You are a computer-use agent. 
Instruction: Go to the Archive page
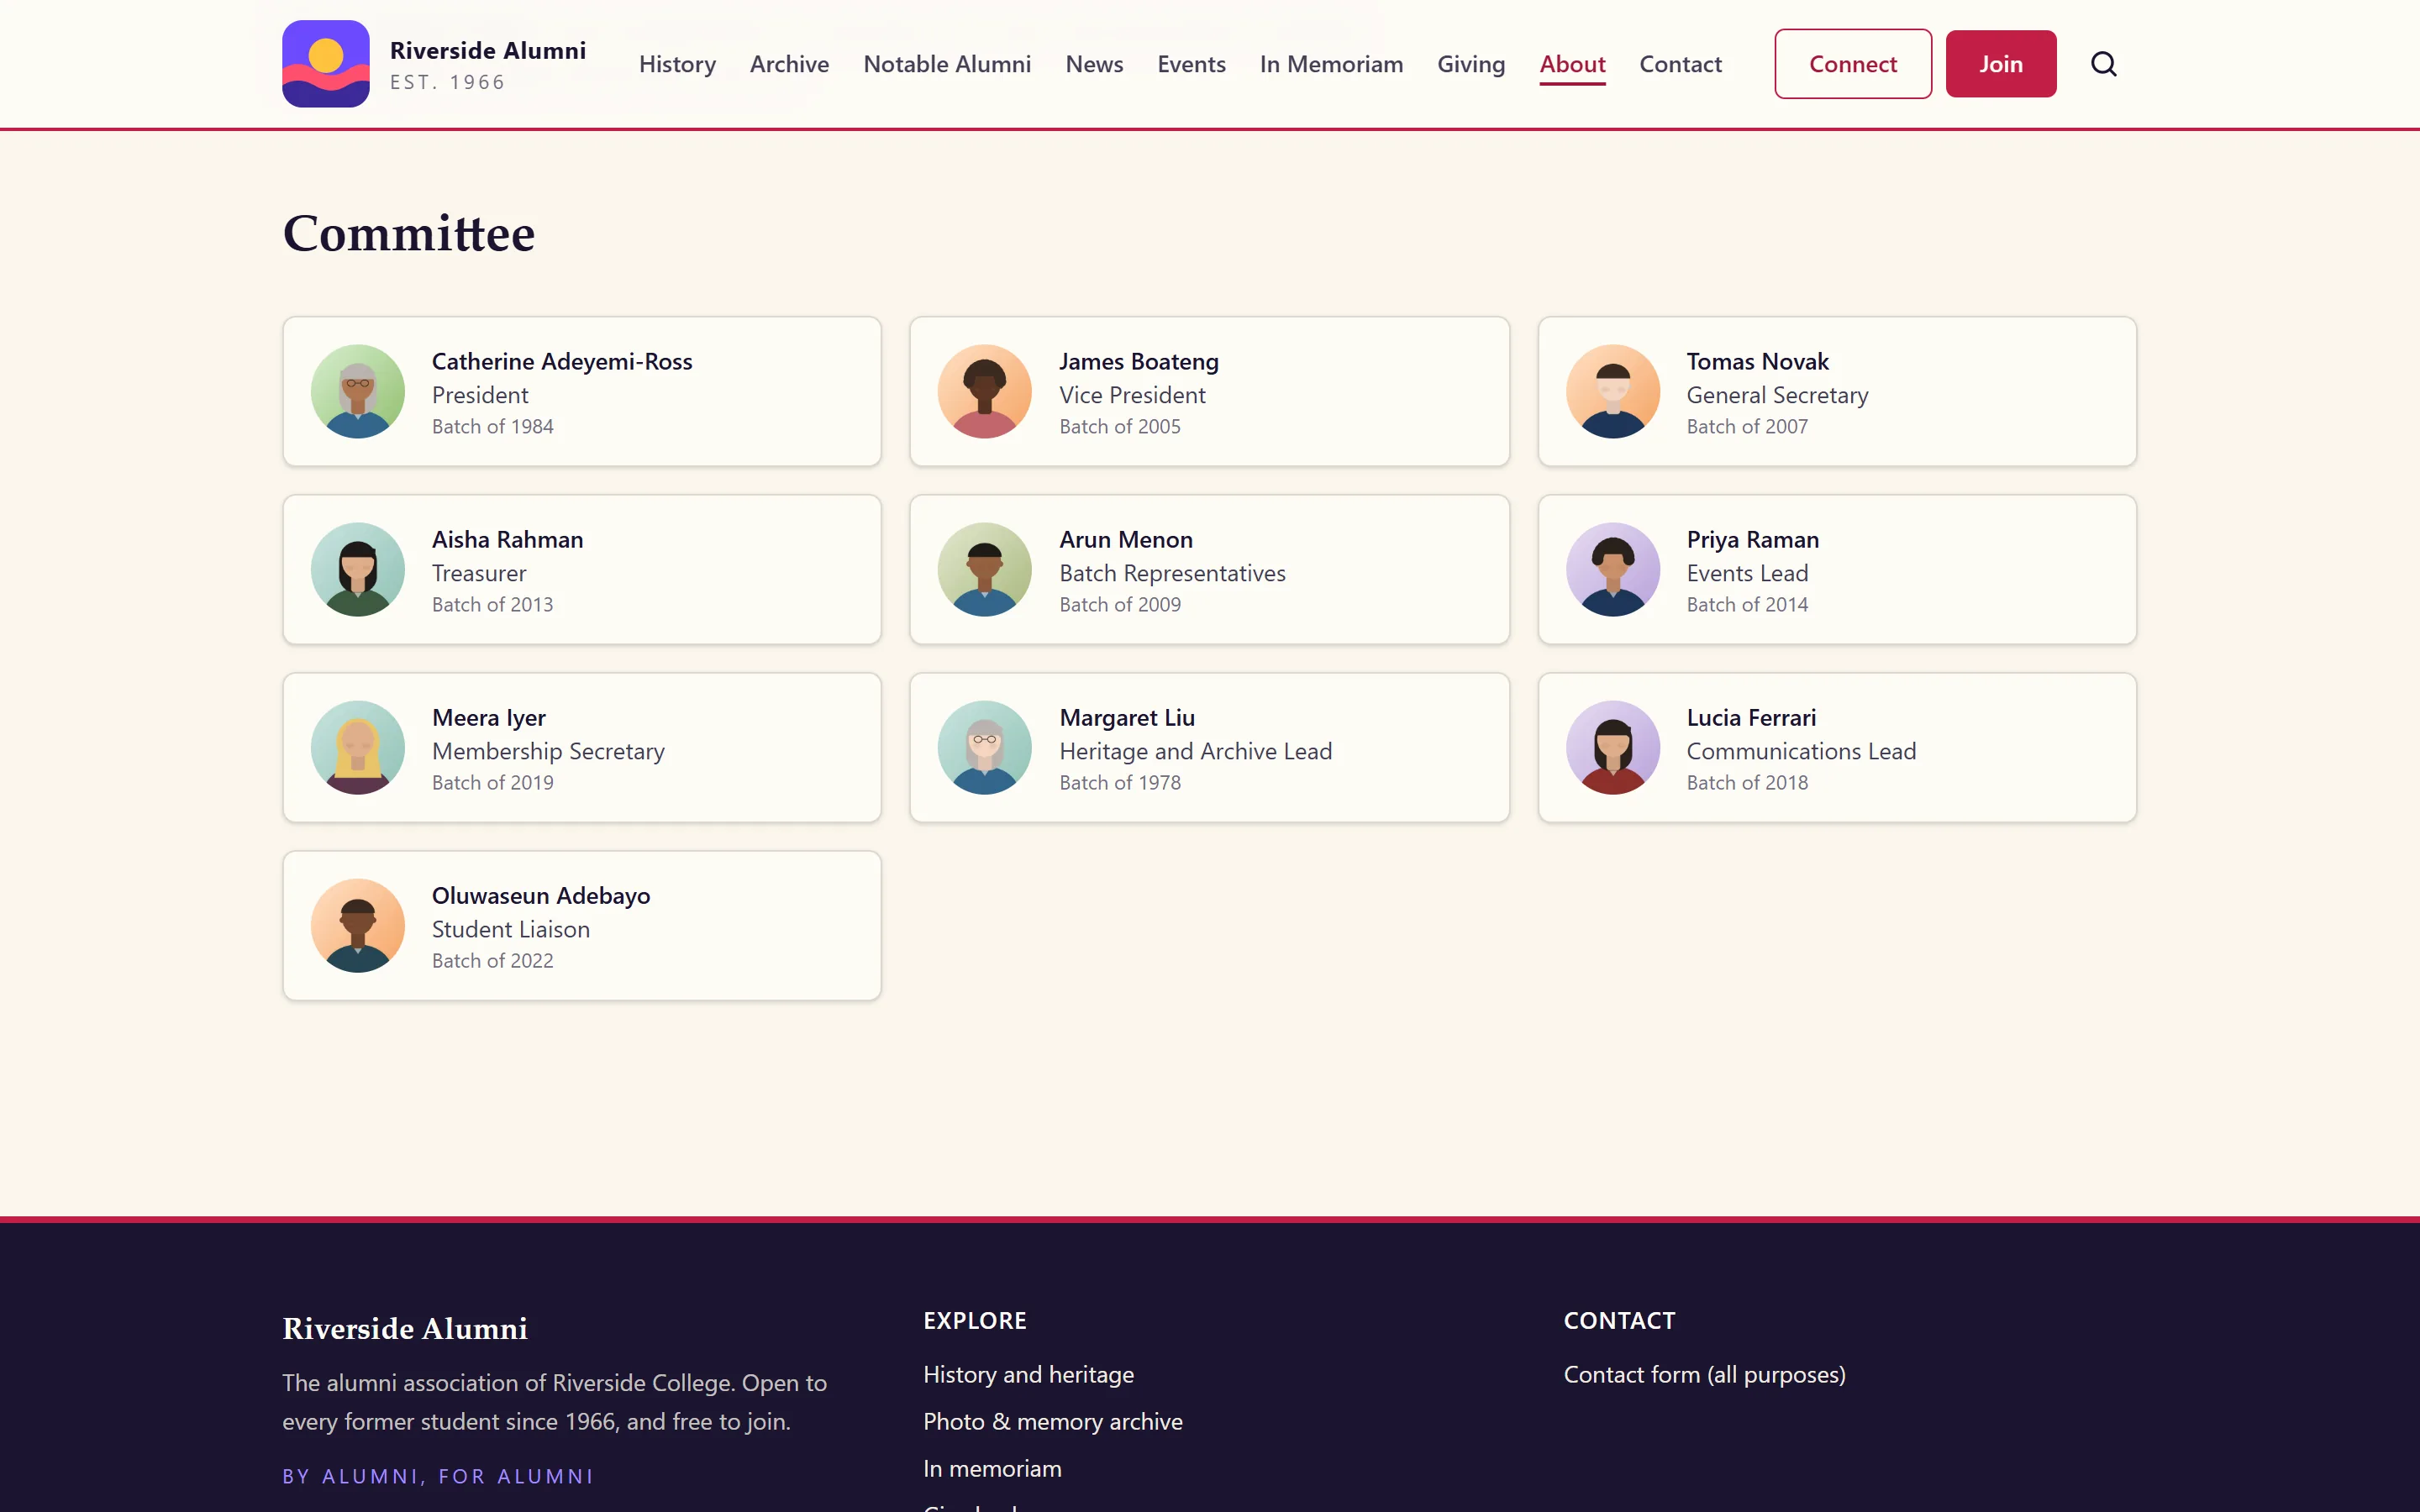tap(789, 64)
